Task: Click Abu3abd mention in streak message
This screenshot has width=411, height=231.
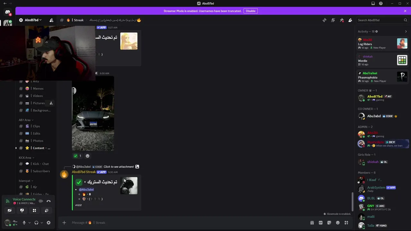Action: pyautogui.click(x=86, y=189)
